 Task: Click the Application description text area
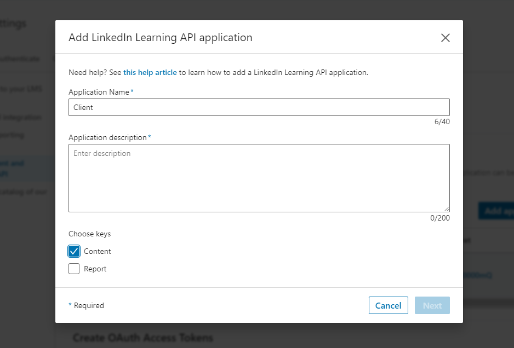(259, 177)
